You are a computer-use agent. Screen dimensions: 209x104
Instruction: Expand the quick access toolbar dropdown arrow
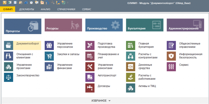tap(68, 3)
